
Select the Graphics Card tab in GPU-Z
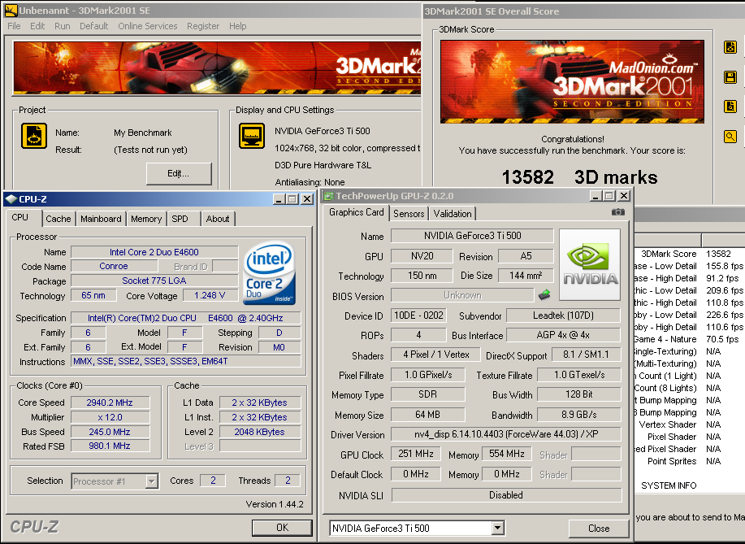[356, 212]
